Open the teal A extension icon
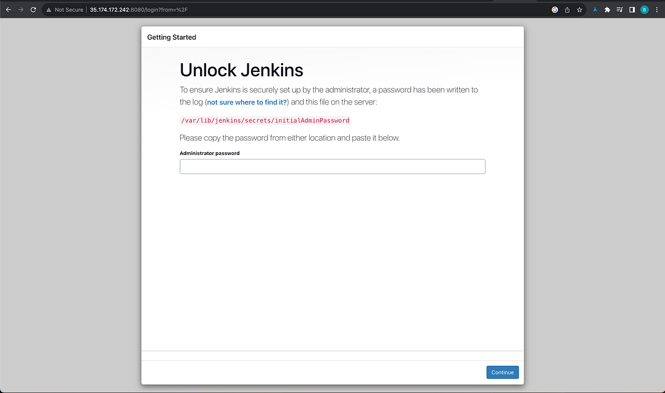 click(x=595, y=9)
